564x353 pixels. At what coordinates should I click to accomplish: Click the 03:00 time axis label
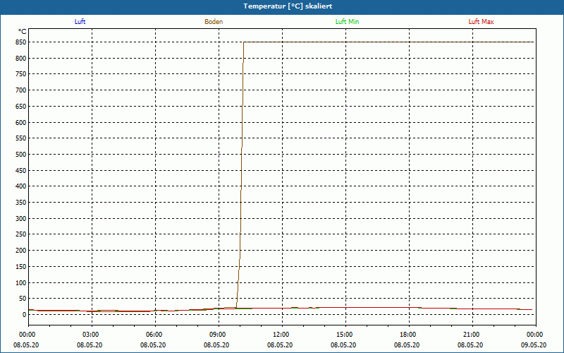[x=92, y=335]
